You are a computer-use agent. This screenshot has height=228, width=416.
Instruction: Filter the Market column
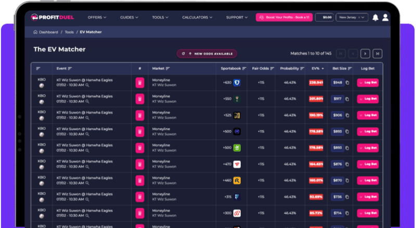tap(167, 69)
